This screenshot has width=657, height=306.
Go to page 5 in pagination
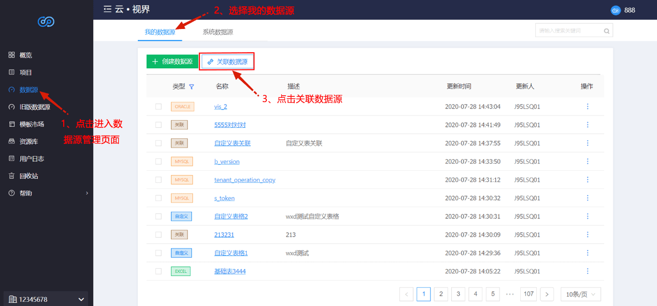(493, 294)
